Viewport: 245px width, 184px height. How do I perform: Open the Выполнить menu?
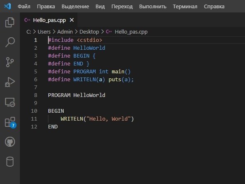[x=153, y=7]
